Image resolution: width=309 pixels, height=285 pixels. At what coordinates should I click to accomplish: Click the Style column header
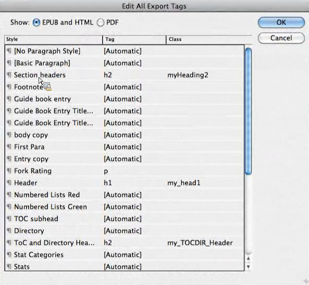tap(53, 40)
